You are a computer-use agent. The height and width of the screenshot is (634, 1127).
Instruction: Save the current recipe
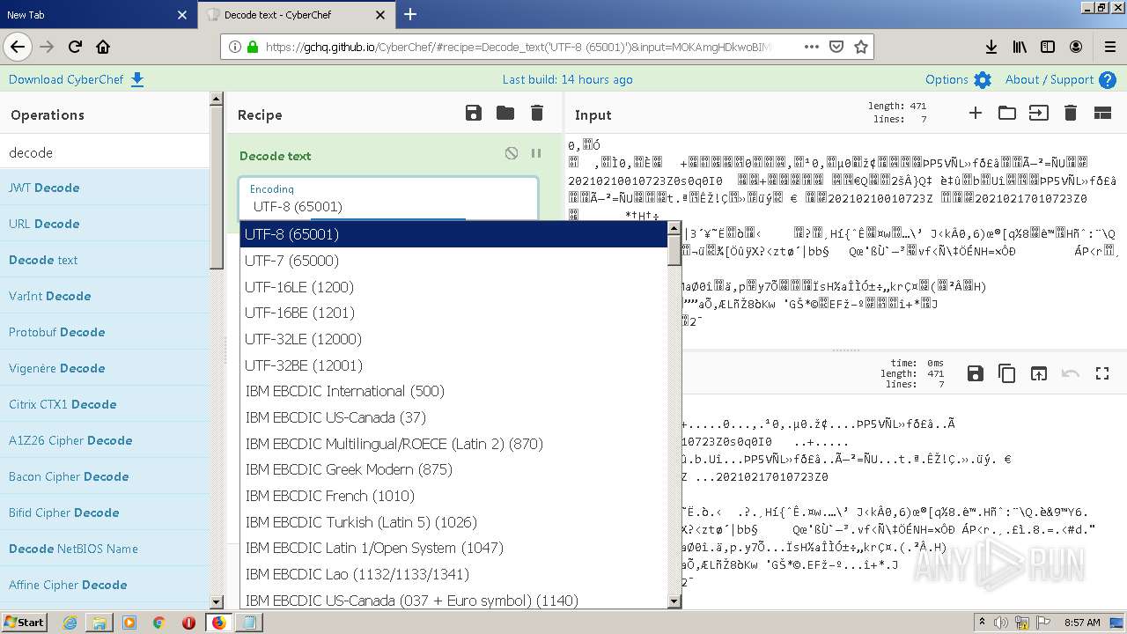(474, 113)
